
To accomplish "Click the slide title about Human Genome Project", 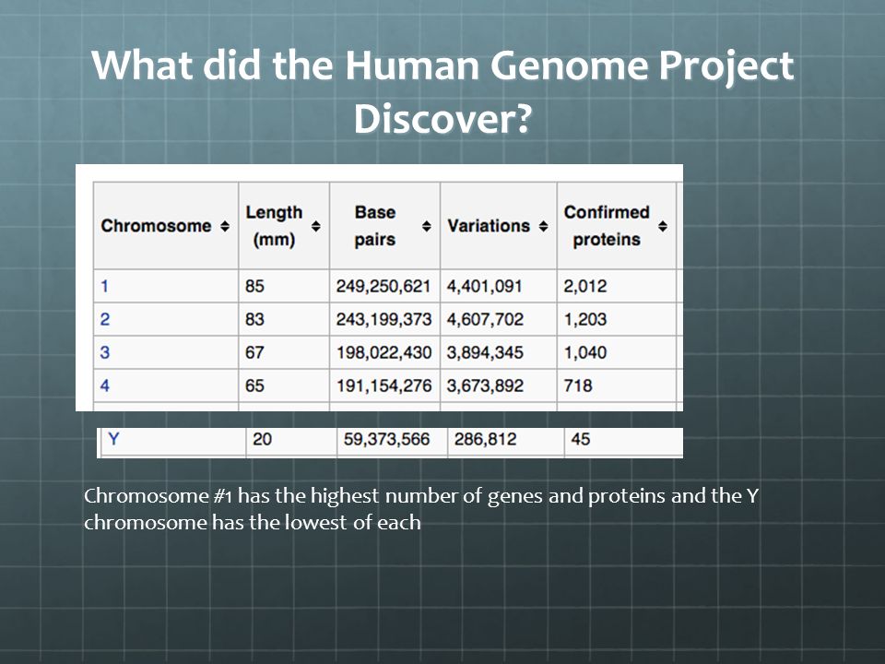I will coord(442,91).
